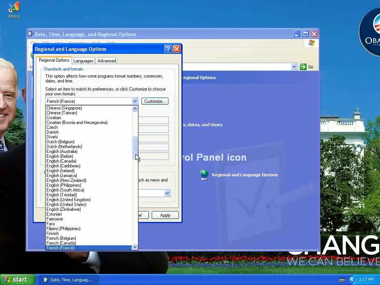Select English (United States) from list

[89, 204]
